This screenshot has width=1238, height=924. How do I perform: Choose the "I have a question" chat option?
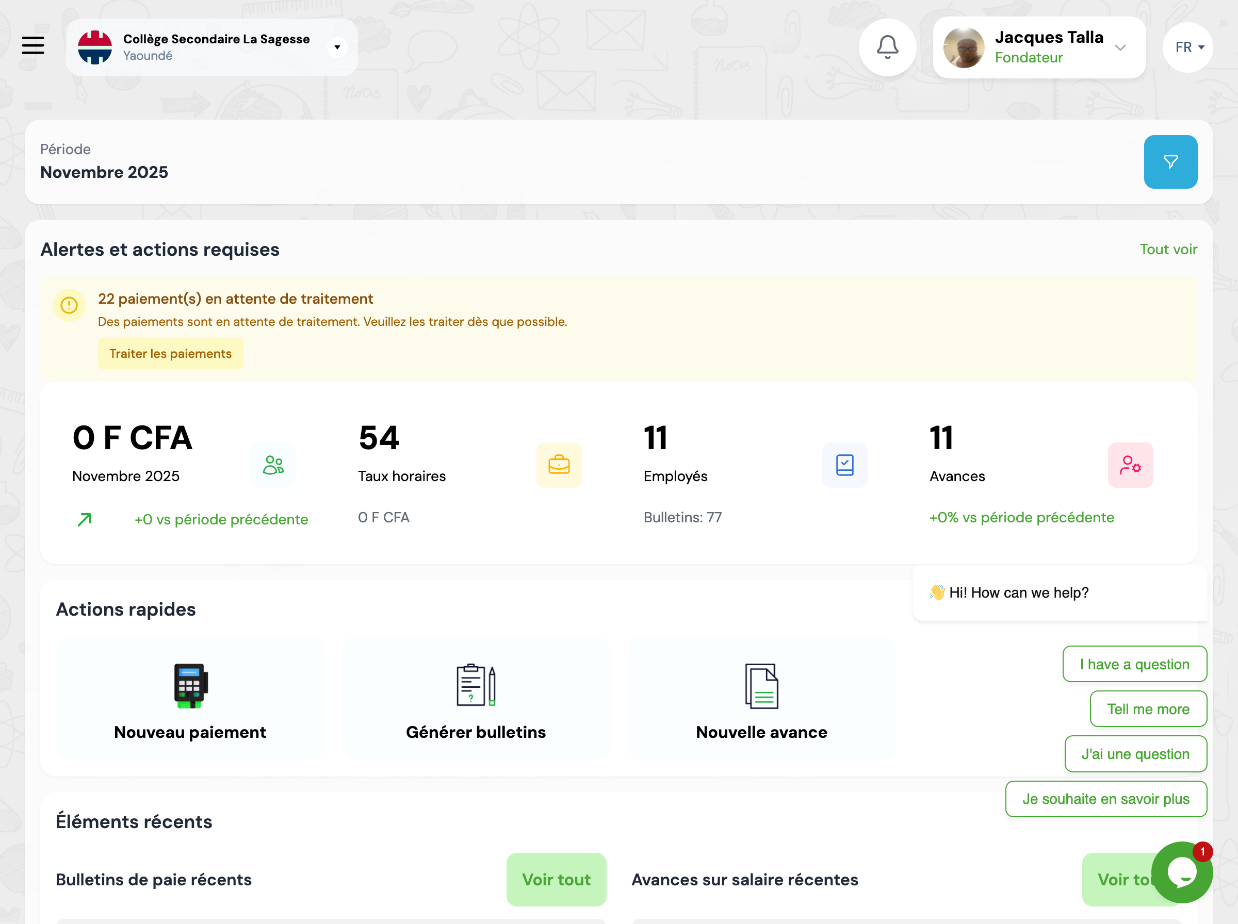pyautogui.click(x=1134, y=664)
